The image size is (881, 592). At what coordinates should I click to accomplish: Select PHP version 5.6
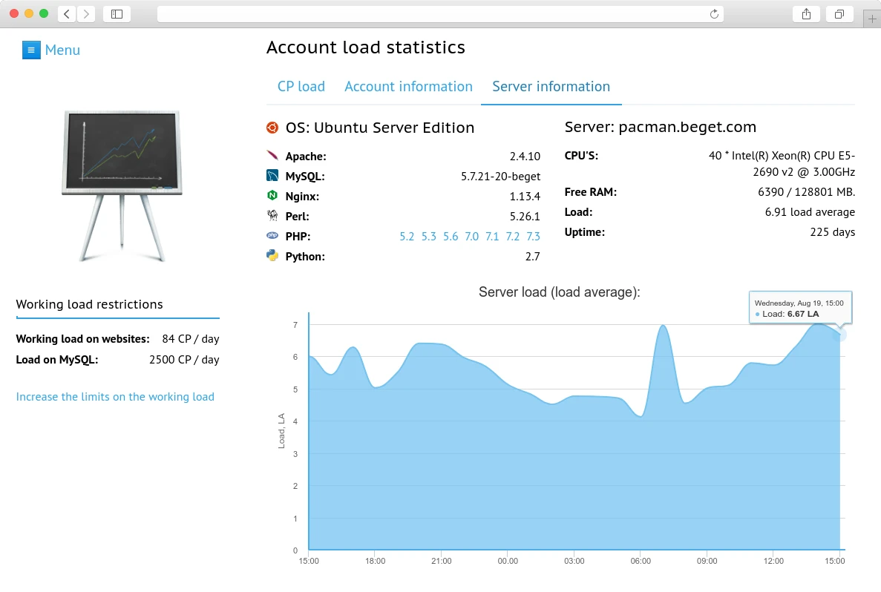tap(450, 236)
